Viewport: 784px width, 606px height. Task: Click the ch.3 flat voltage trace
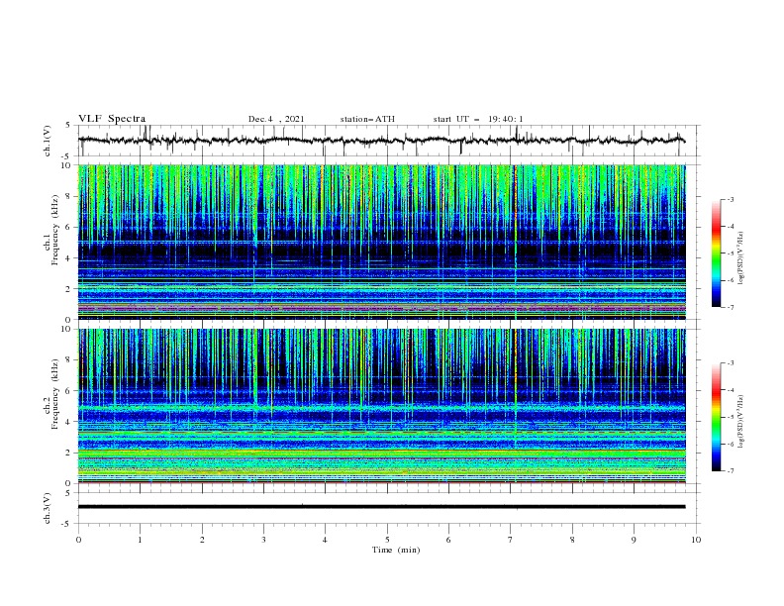tap(381, 507)
